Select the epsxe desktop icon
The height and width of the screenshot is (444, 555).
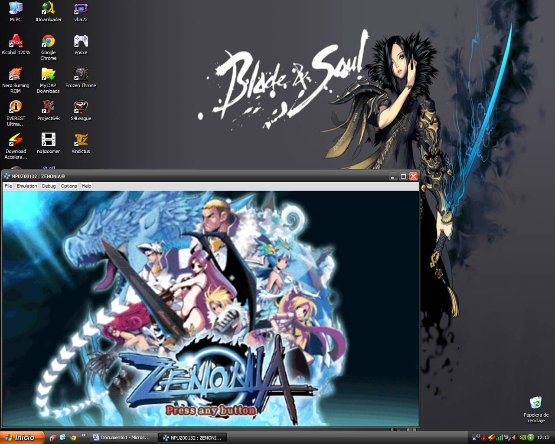[x=81, y=42]
